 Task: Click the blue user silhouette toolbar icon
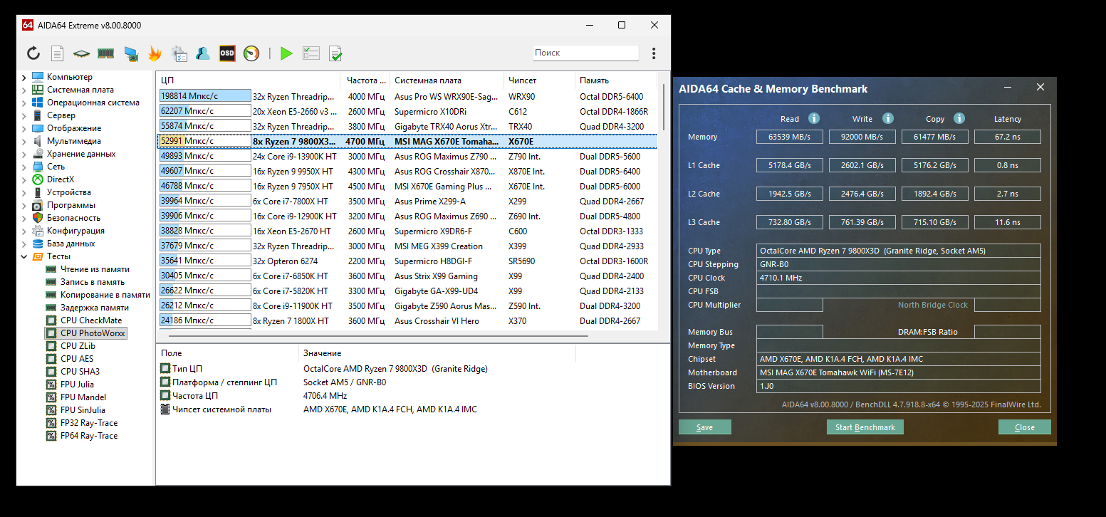(x=203, y=53)
